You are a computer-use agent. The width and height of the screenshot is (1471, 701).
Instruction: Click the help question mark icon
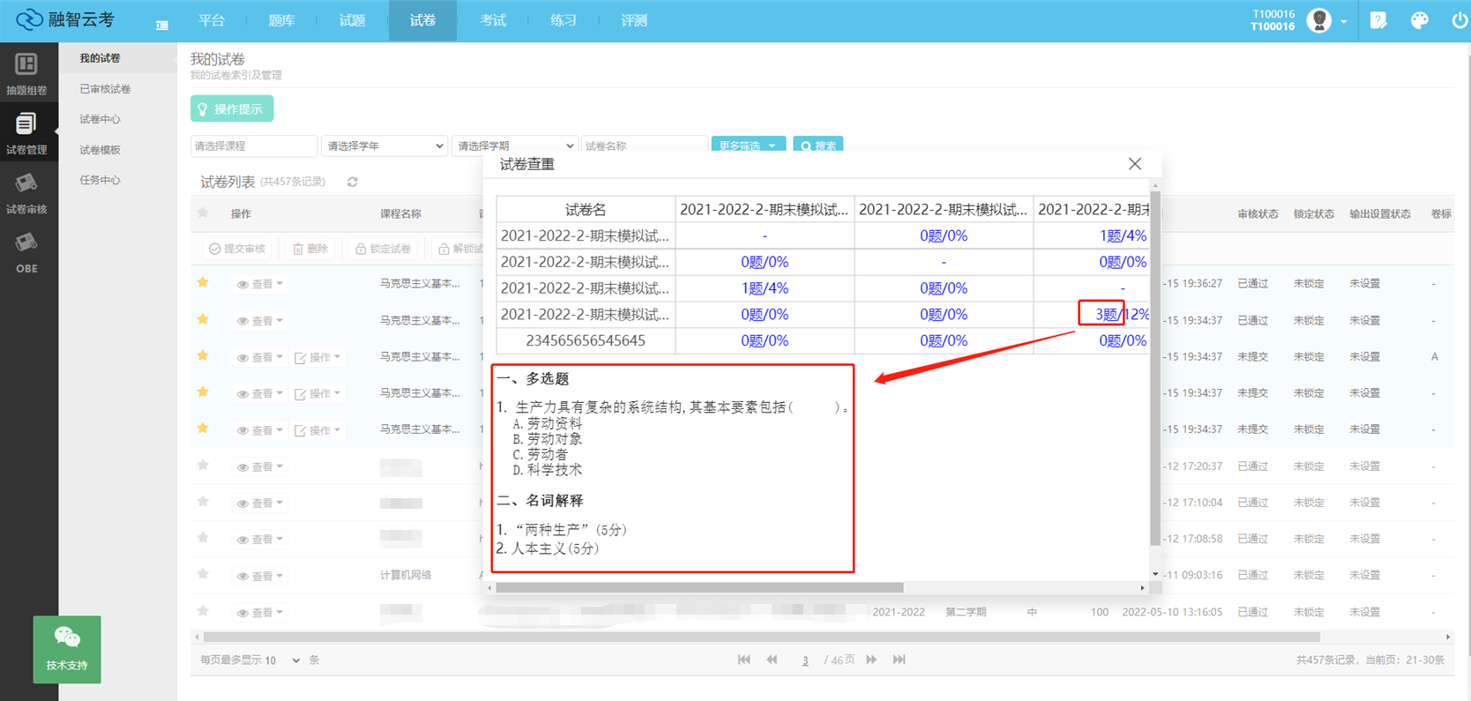1378,20
